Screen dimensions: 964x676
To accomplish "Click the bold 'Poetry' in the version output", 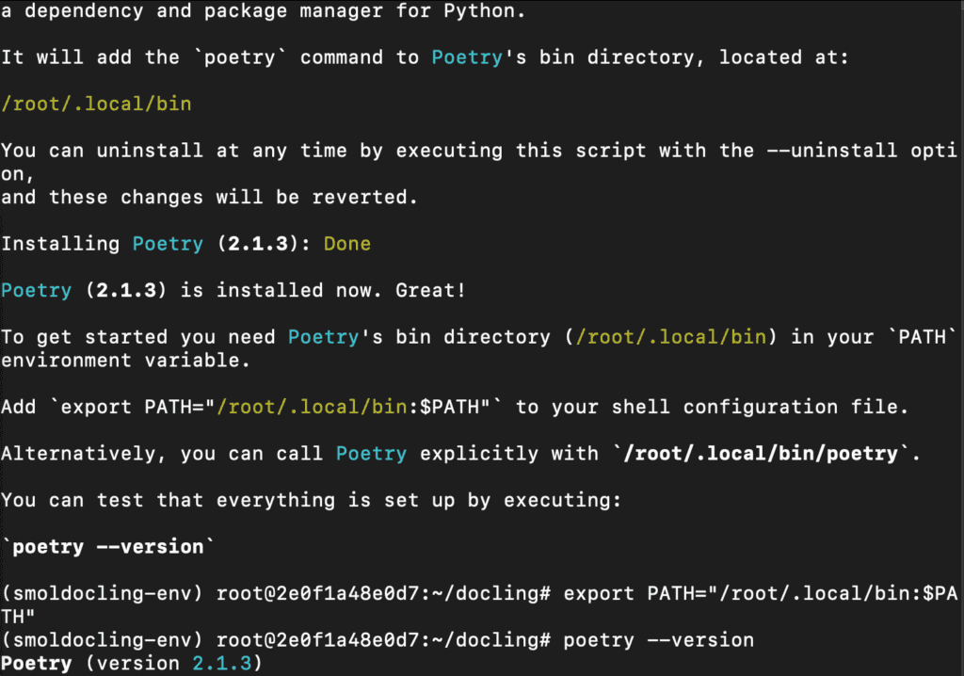I will [x=37, y=664].
